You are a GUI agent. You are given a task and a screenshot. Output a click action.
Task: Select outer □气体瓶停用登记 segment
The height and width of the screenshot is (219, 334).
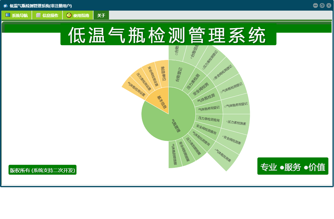pos(236,105)
